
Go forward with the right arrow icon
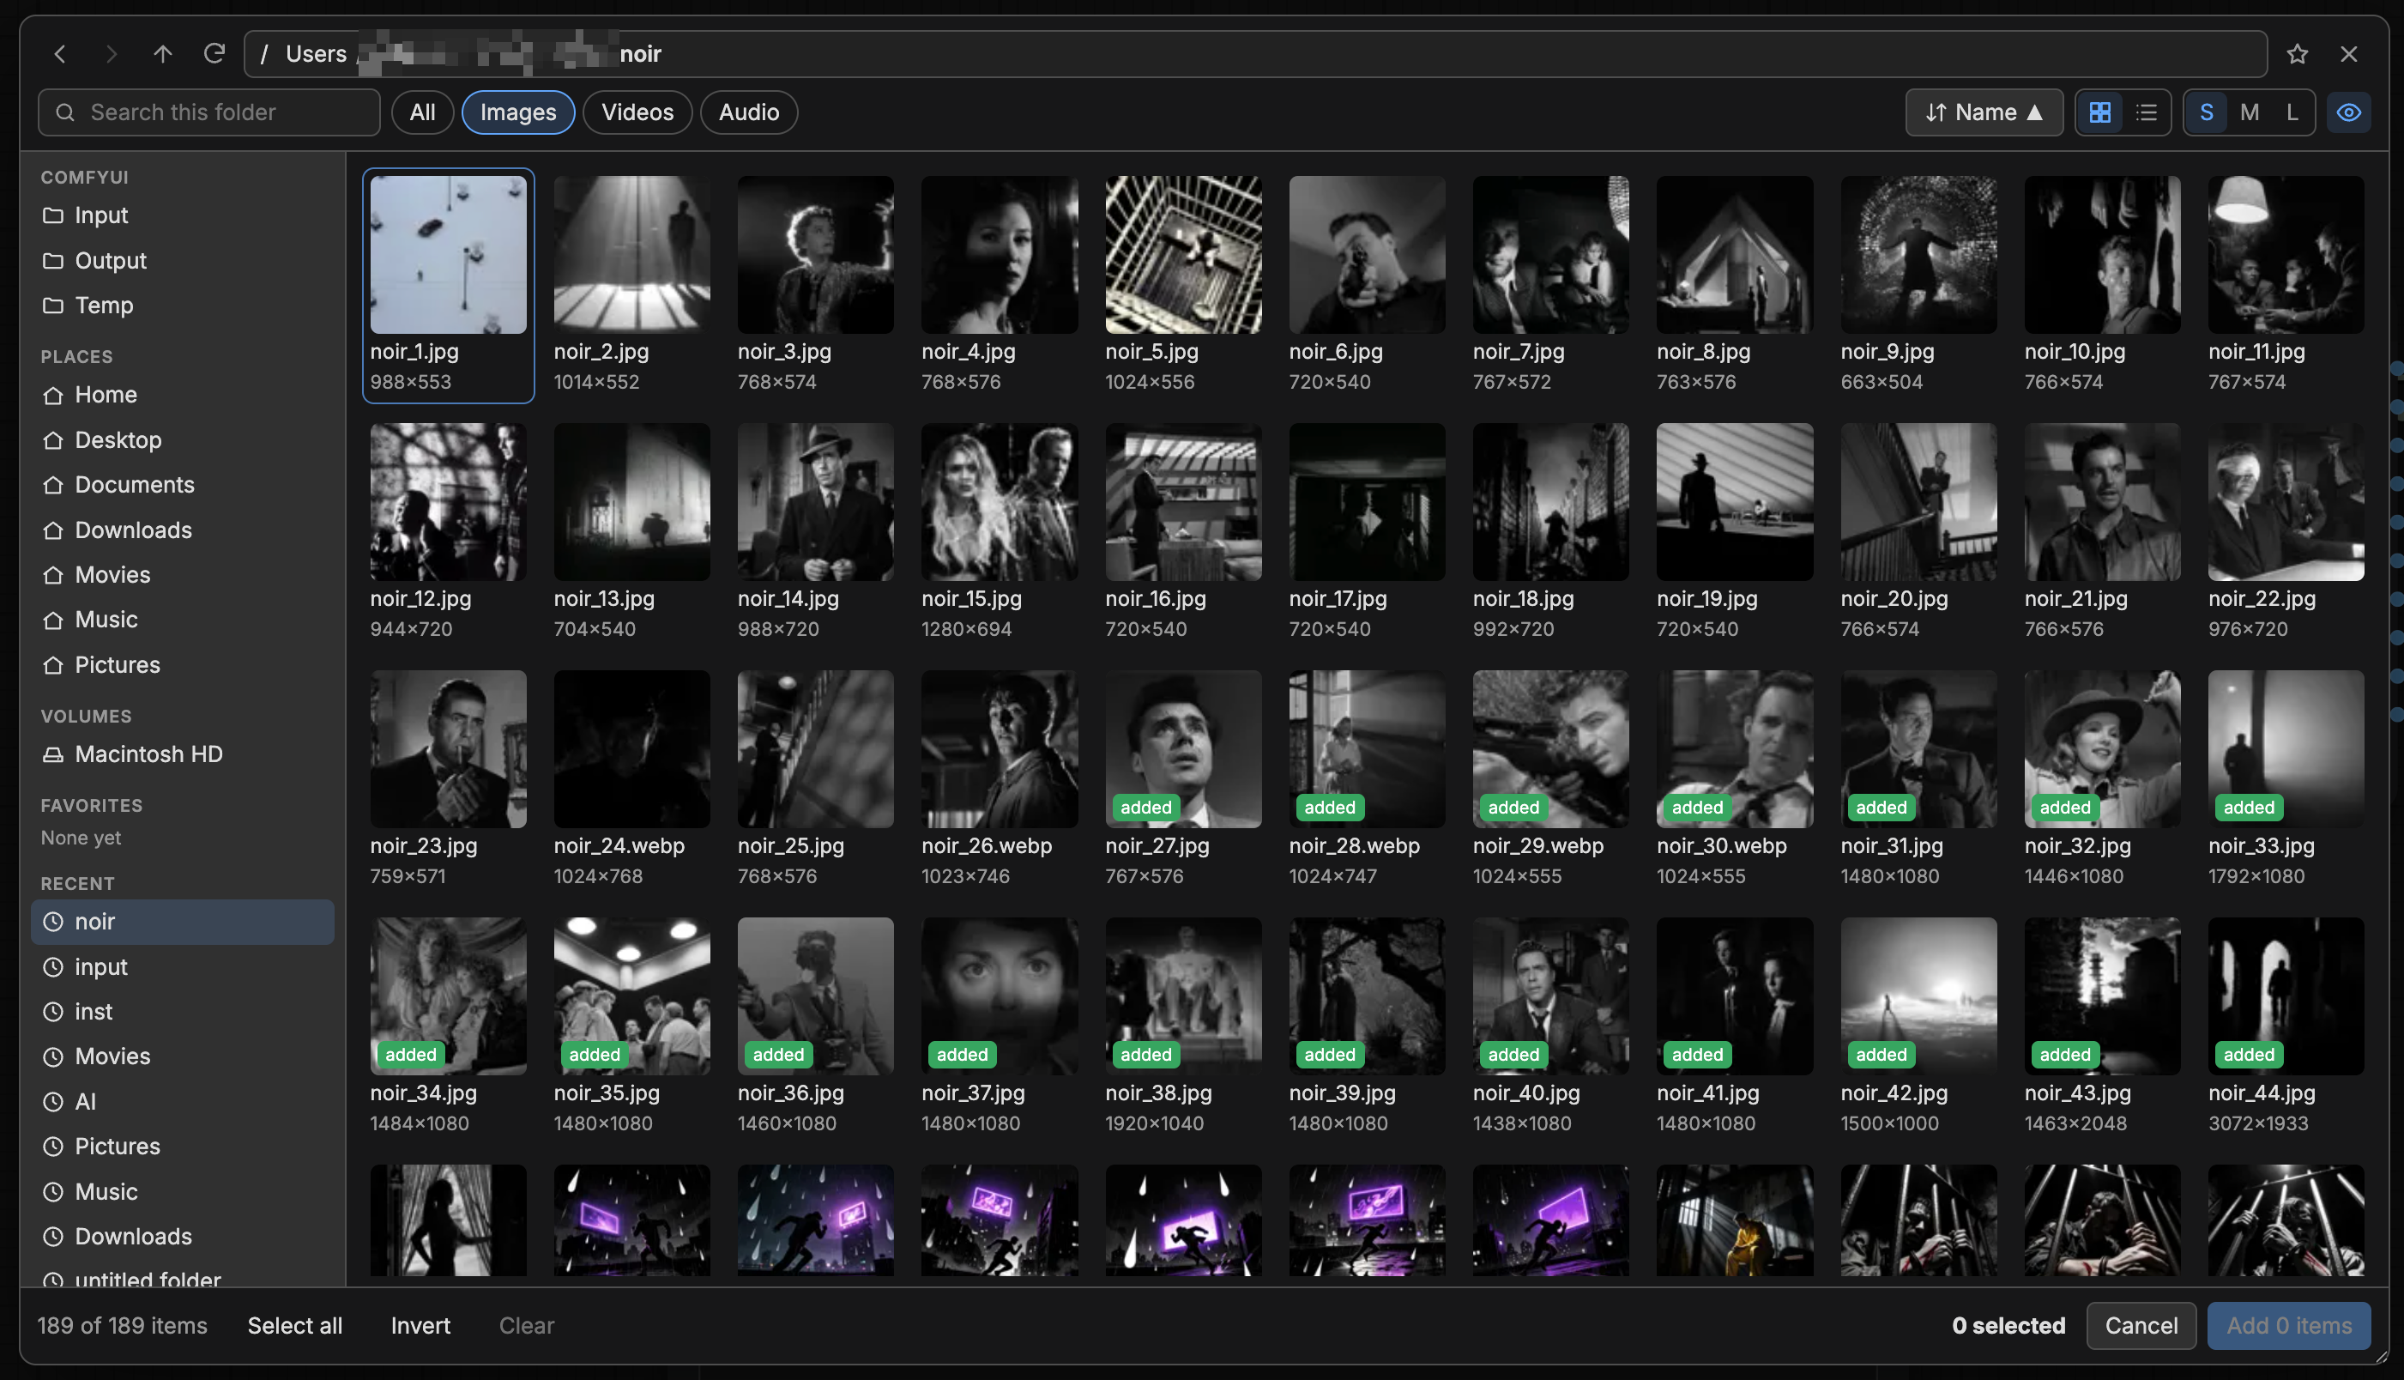[x=112, y=54]
